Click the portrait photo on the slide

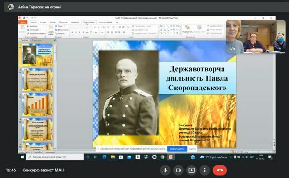[129, 92]
